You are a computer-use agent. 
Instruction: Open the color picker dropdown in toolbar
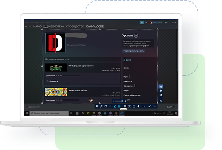click(x=143, y=106)
